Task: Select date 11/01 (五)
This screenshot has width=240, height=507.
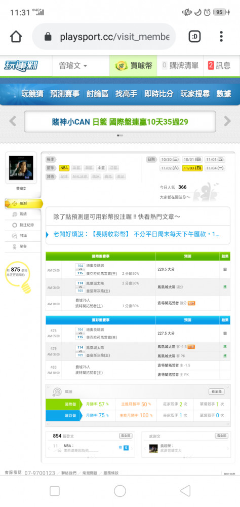Action: [x=215, y=159]
